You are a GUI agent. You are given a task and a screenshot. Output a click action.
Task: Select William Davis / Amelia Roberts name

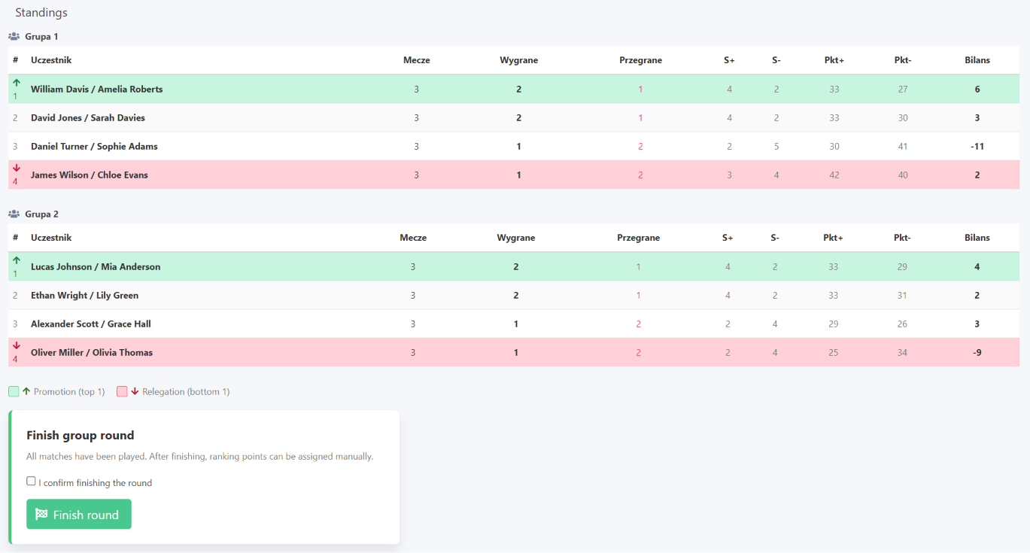point(96,89)
